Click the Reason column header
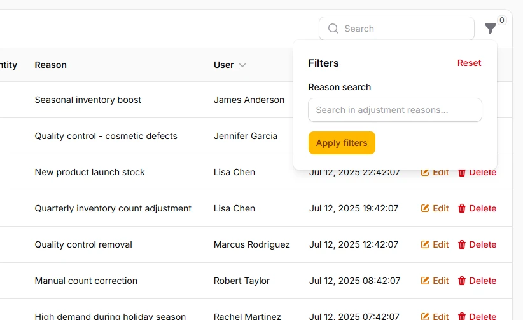 (51, 65)
